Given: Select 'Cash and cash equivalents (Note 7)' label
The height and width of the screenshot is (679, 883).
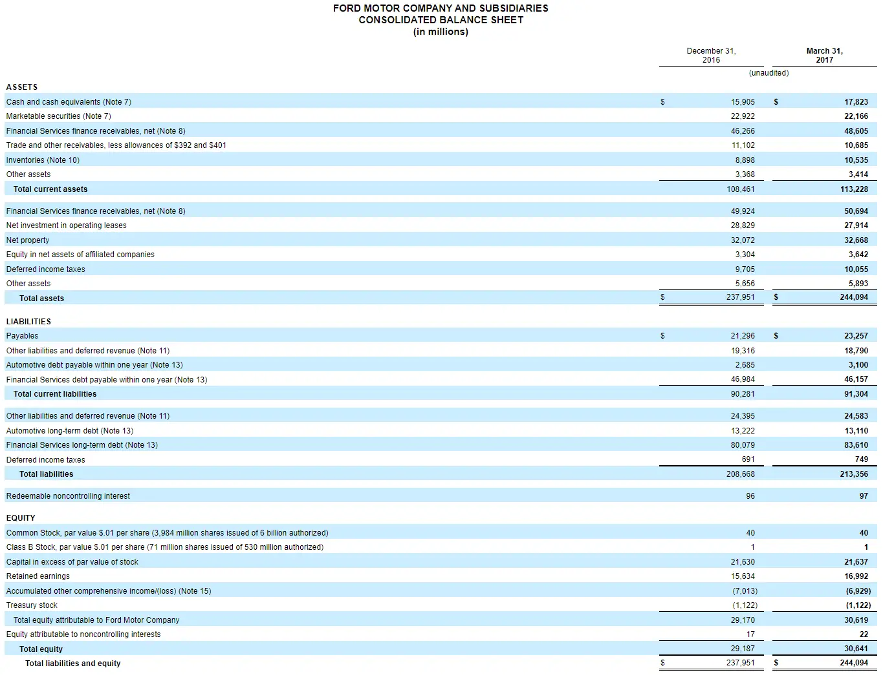Looking at the screenshot, I should (x=69, y=102).
